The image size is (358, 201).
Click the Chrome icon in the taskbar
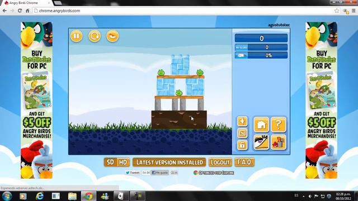pyautogui.click(x=88, y=196)
